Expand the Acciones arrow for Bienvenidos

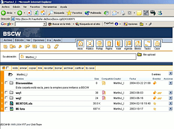click(x=170, y=83)
